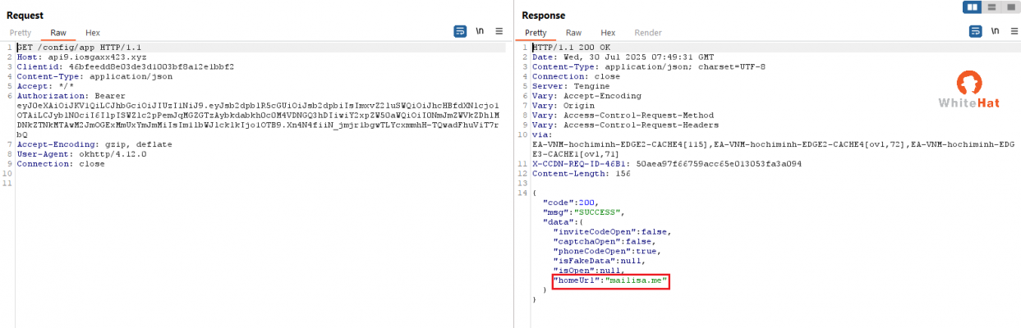
Task: Open the Response panel hamburger menu
Action: pyautogui.click(x=1013, y=31)
